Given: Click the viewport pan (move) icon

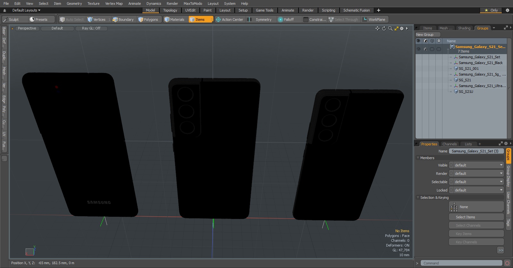Looking at the screenshot, I should [377, 28].
